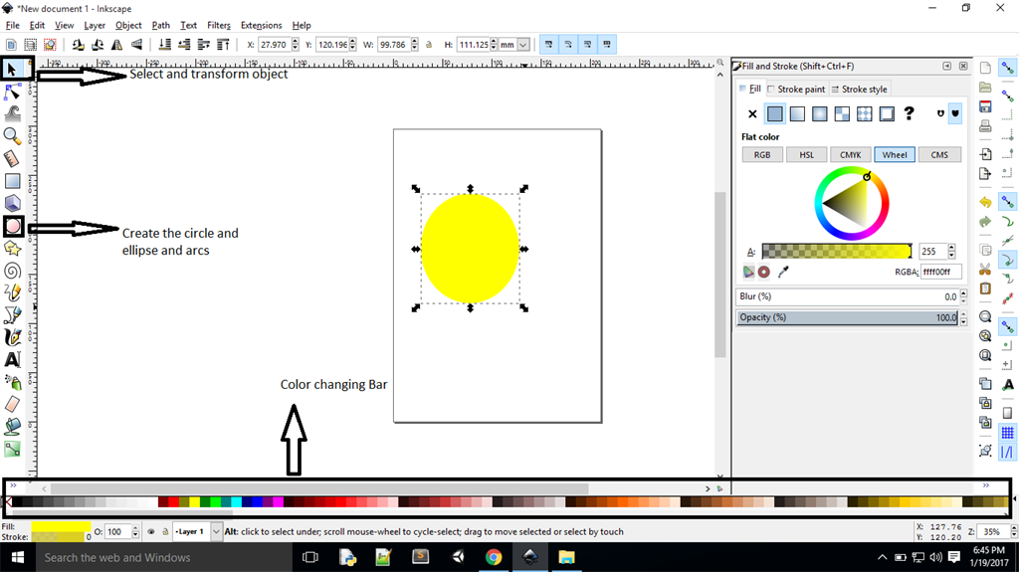Select the Ellipse and circle tool

[13, 227]
